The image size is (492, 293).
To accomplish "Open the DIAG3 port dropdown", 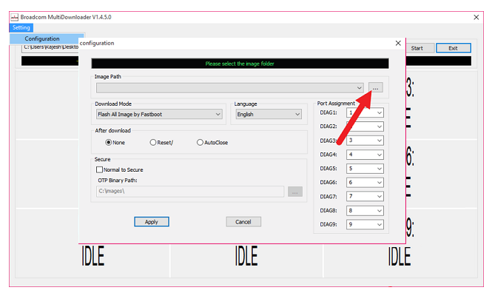I will coord(365,141).
